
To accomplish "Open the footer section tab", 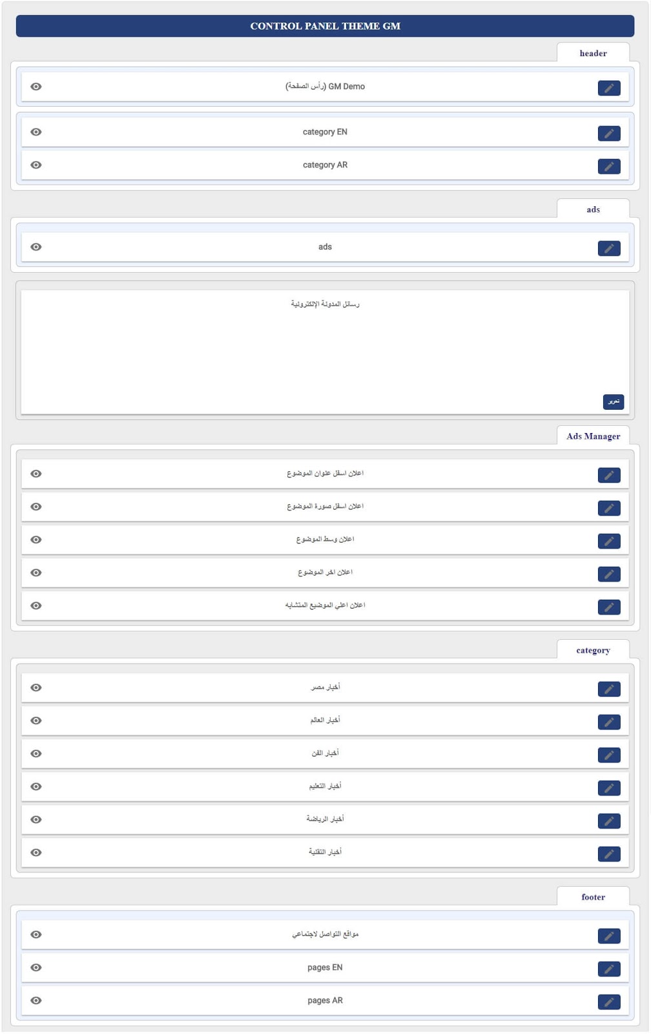I will point(593,897).
